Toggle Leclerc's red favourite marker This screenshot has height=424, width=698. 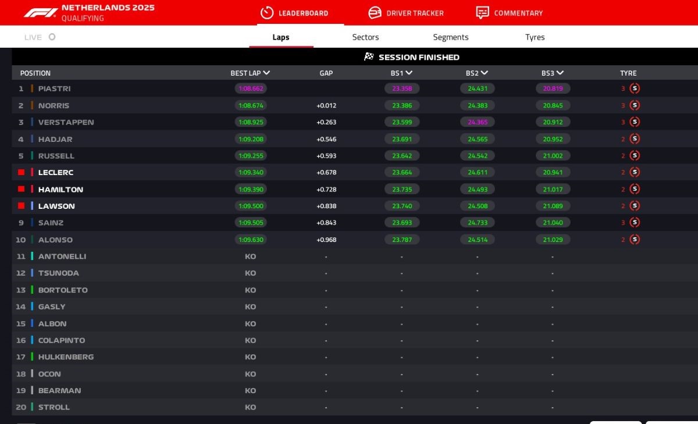(22, 173)
